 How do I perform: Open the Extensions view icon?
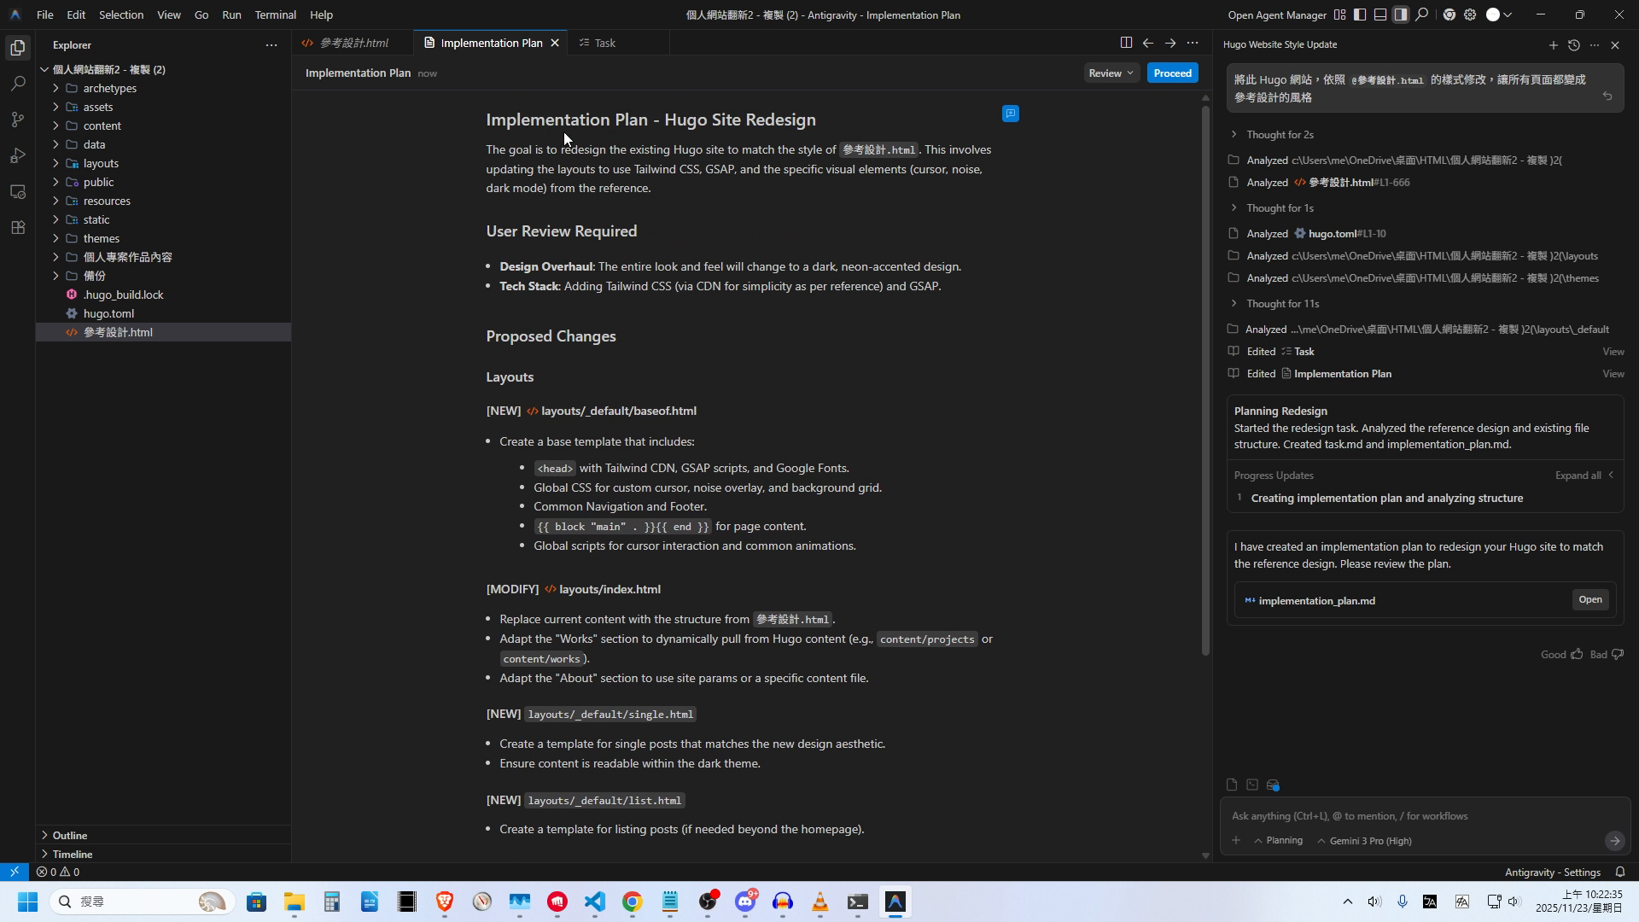[18, 227]
